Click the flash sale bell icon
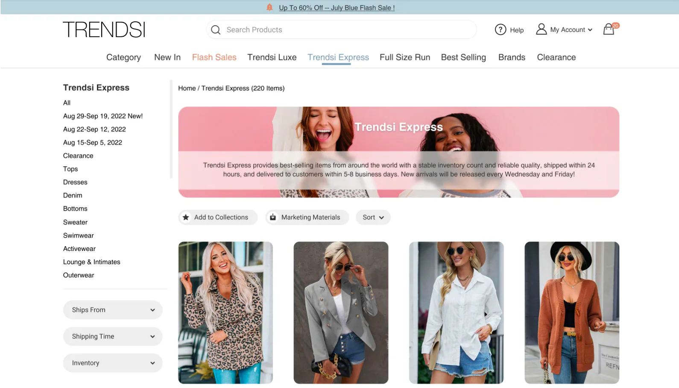679x388 pixels. click(x=269, y=7)
